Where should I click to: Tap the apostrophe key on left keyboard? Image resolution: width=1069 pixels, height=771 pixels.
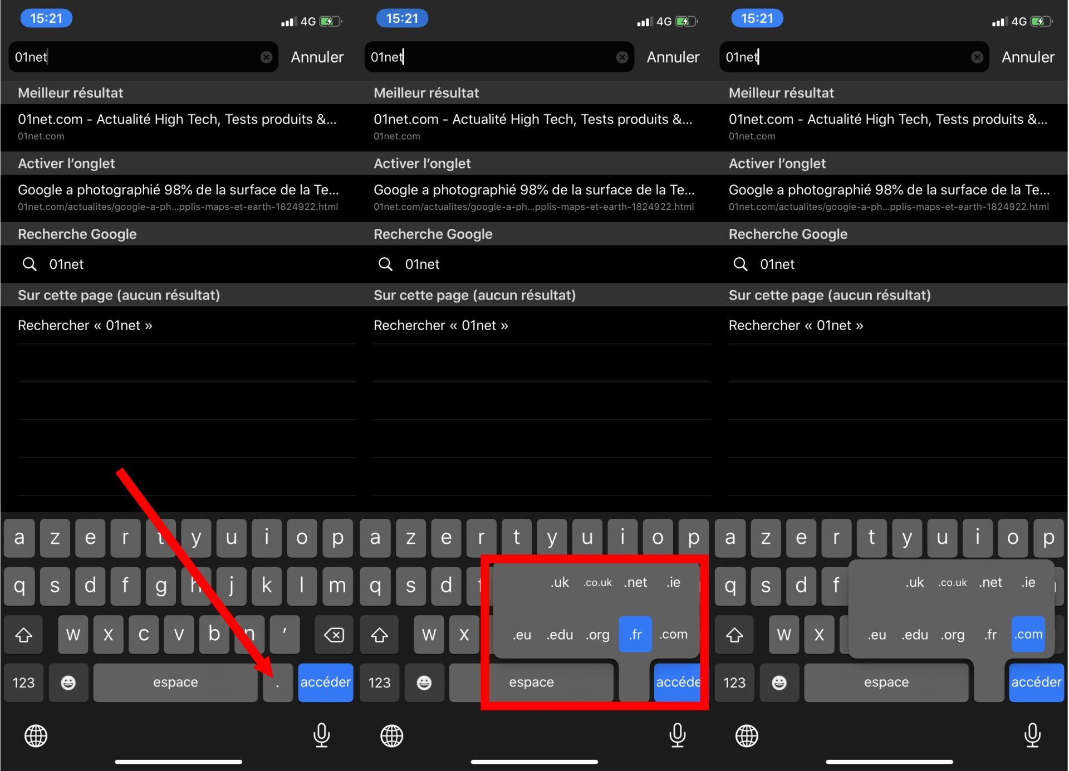(x=285, y=635)
